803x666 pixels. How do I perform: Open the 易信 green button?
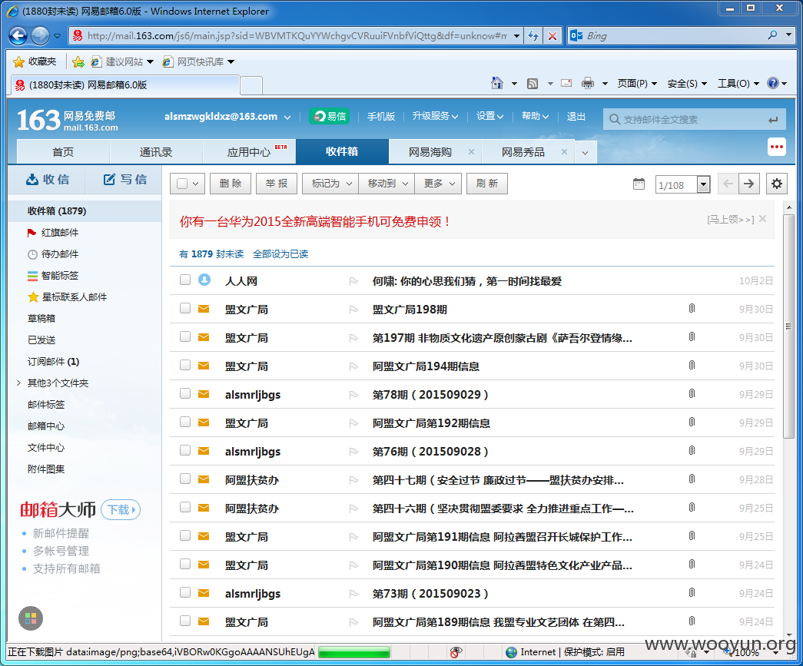coord(330,116)
